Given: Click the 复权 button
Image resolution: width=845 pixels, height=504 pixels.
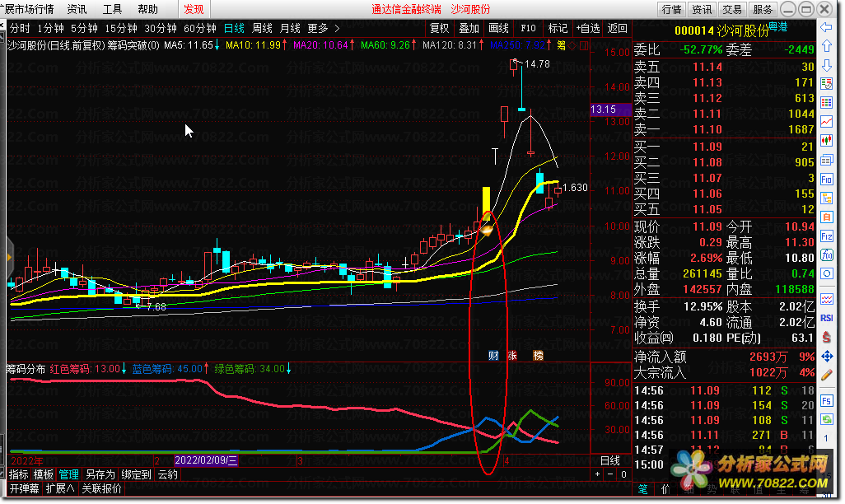Looking at the screenshot, I should (439, 28).
